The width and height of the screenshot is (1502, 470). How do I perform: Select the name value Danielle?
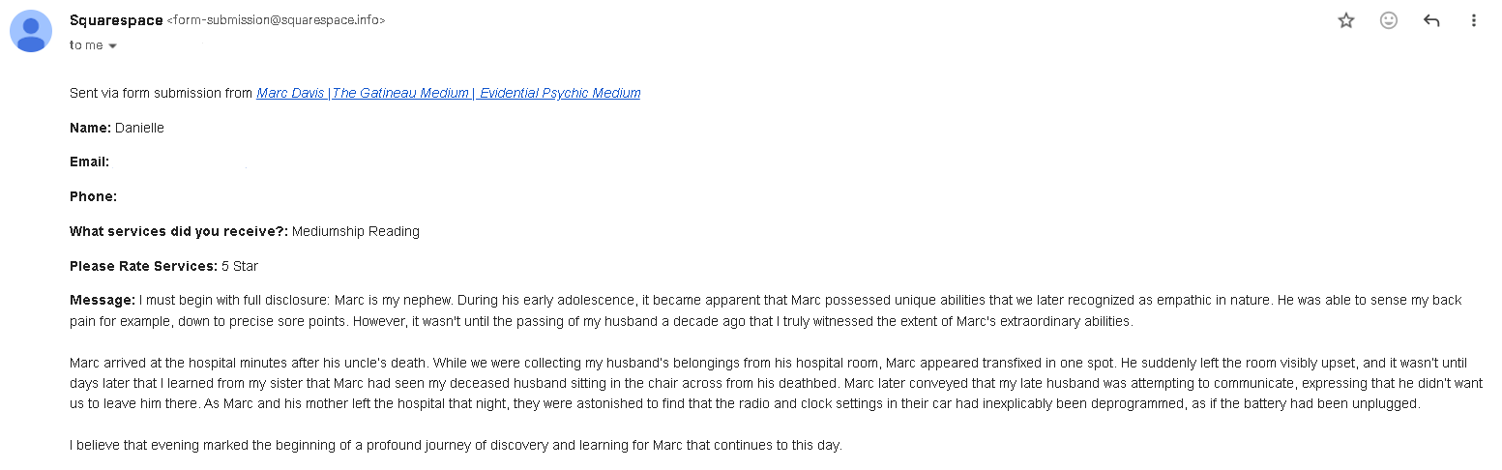(139, 128)
